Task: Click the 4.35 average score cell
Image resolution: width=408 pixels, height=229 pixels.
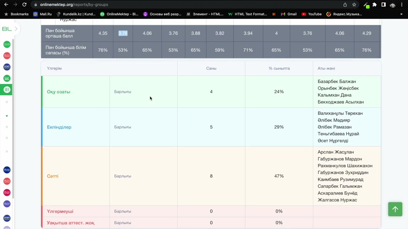Action: click(x=103, y=33)
